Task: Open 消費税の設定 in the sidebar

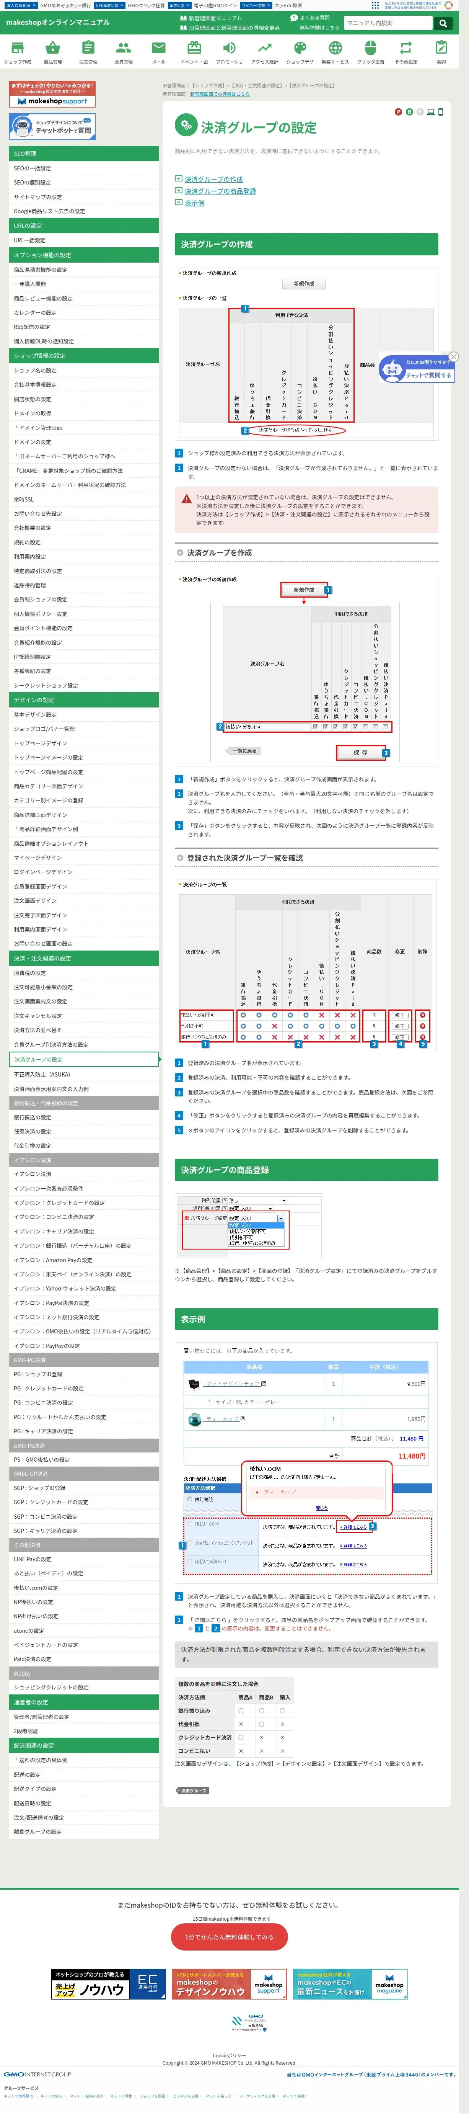Action: tap(84, 972)
